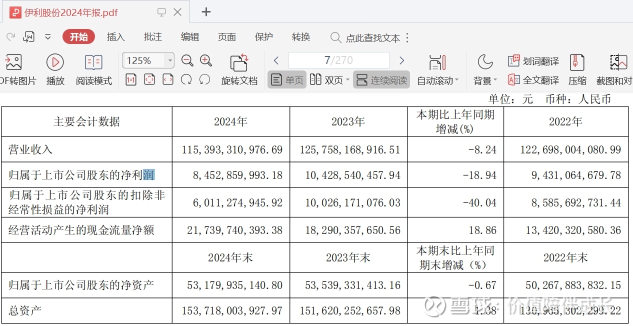
Task: Add a new tab with the plus icon
Action: pyautogui.click(x=206, y=12)
